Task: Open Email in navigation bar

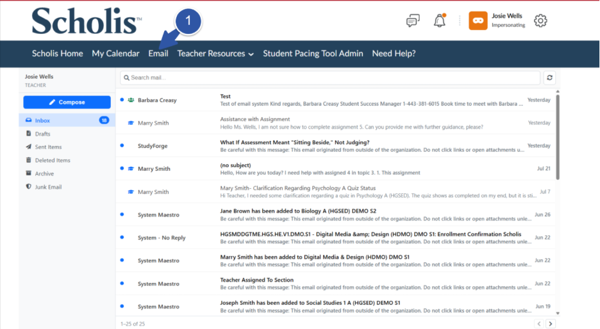Action: [158, 54]
